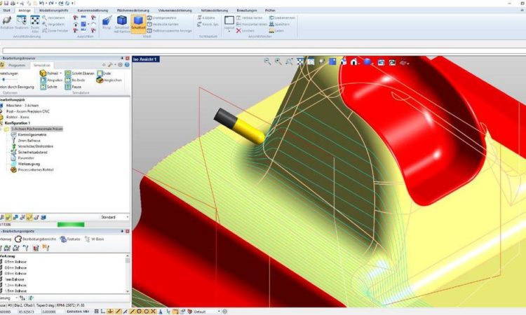
Task: Toggle the Drahtgeometrie display option
Action: [150, 17]
